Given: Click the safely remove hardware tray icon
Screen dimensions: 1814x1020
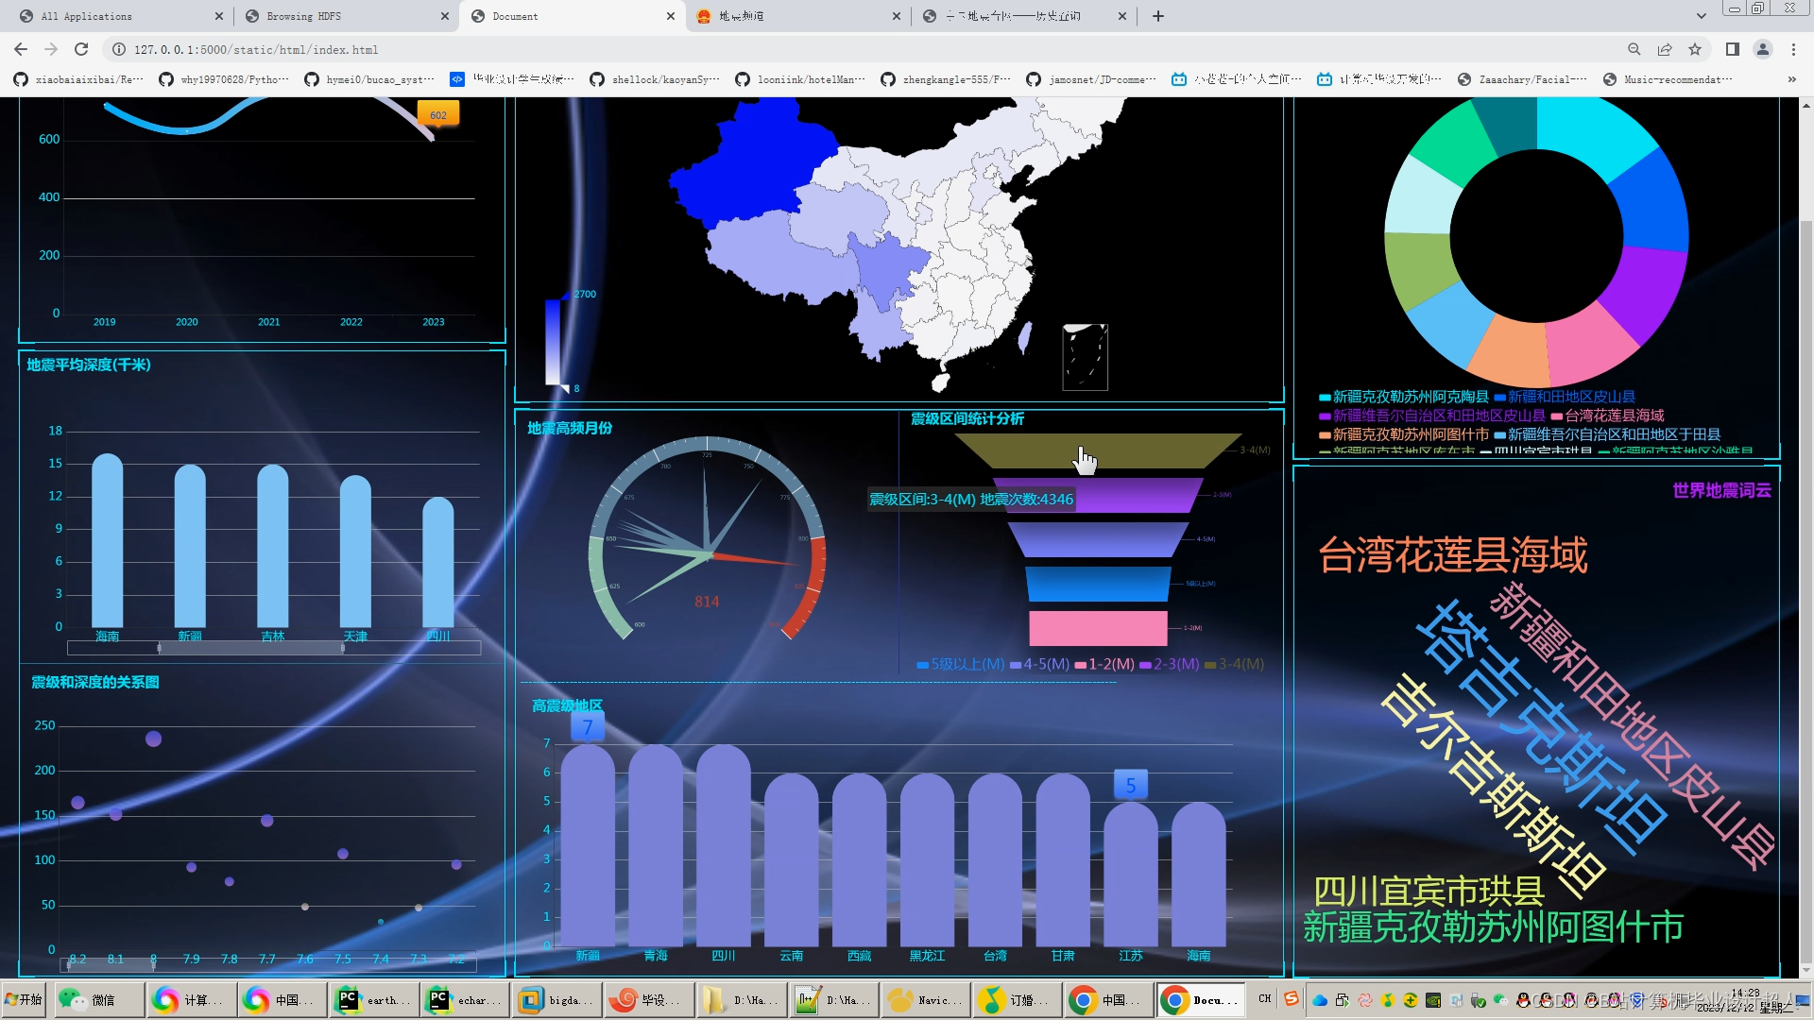Looking at the screenshot, I should coord(1478,1001).
